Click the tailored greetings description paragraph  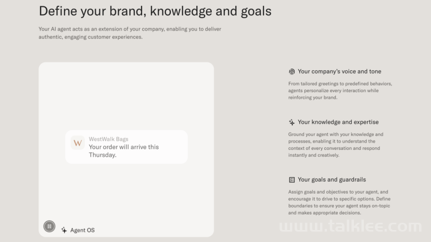pyautogui.click(x=340, y=91)
